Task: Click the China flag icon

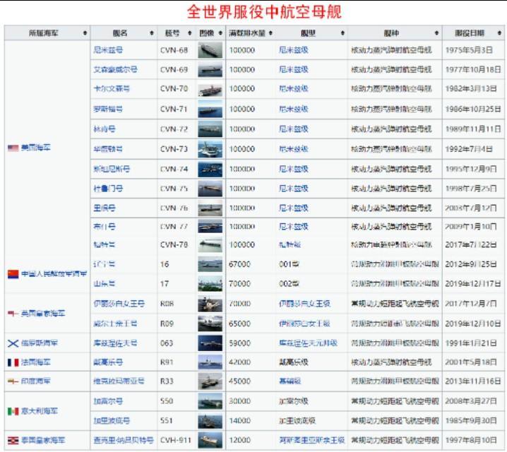Action: (13, 274)
